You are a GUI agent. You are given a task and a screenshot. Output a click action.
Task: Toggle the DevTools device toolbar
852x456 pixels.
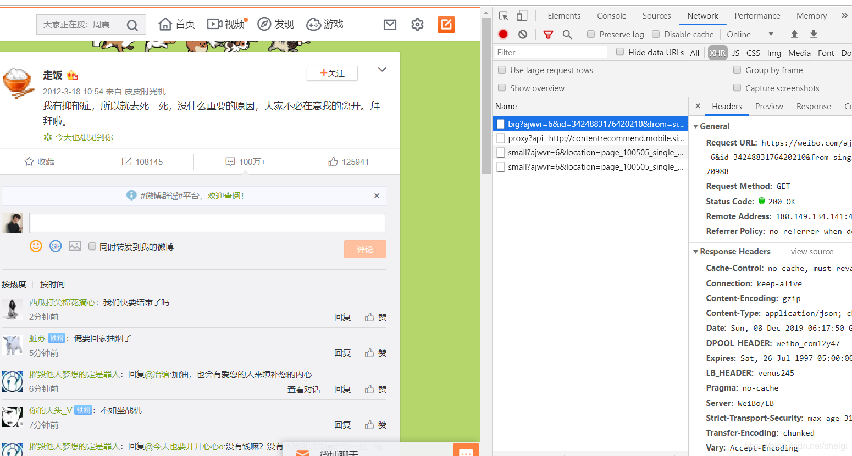pos(522,16)
